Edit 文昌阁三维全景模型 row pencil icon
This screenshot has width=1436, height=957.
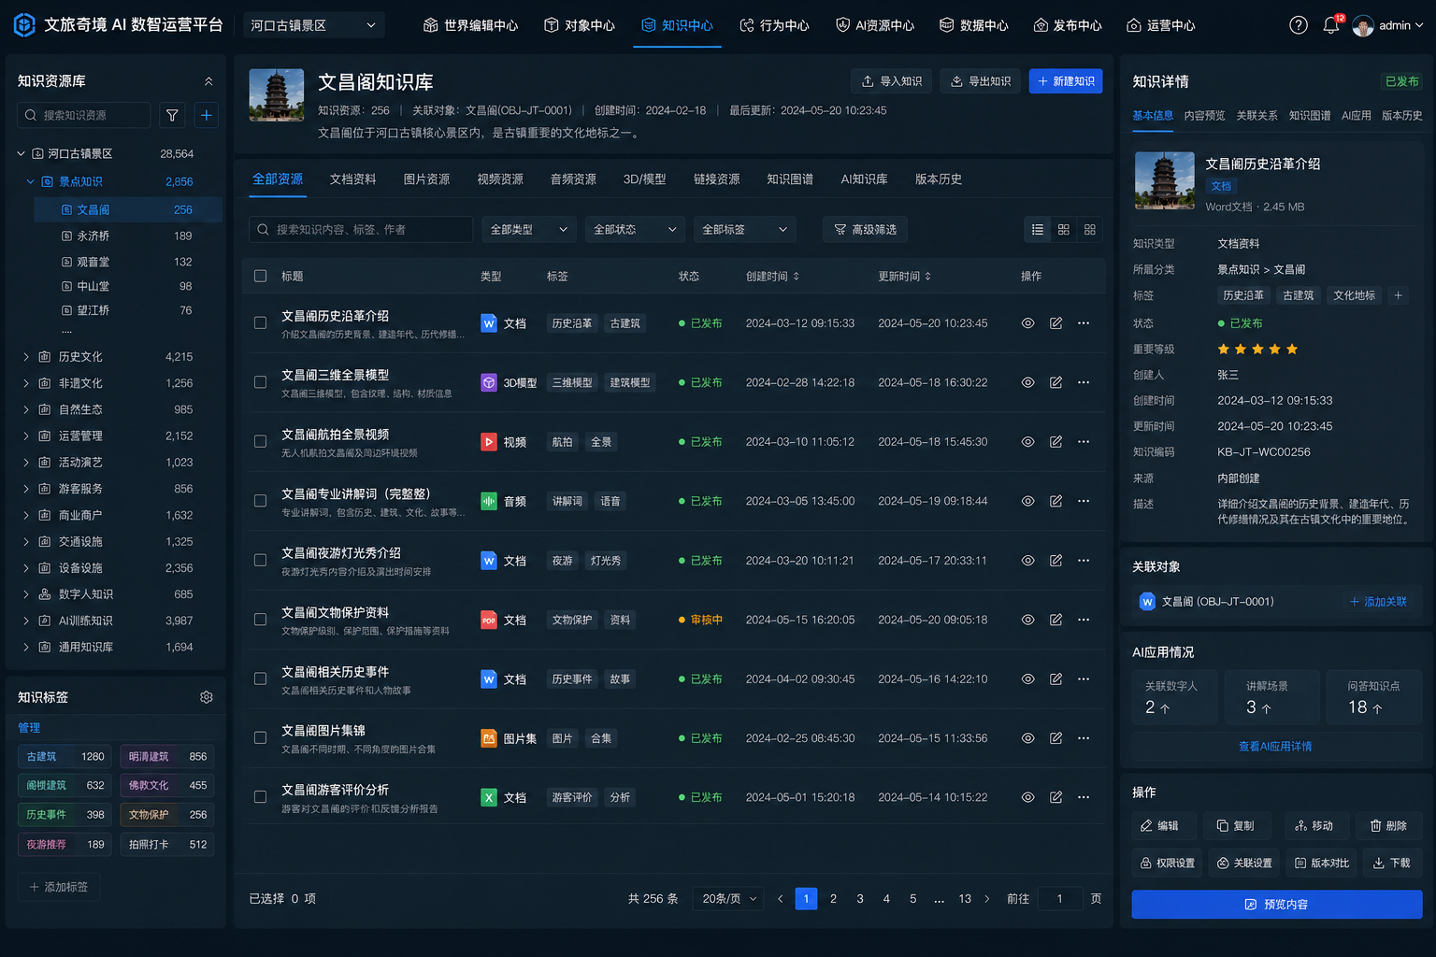[x=1055, y=382]
